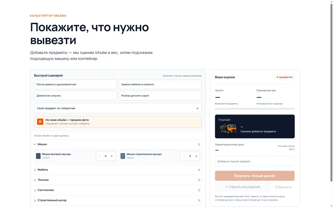Click 'КАЛЬКУЛЯТОР ОБЪЁМА' heading label
This screenshot has height=208, width=333.
coord(48,16)
